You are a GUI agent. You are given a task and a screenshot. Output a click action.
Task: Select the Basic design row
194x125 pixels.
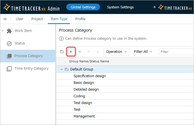[x=125, y=83]
